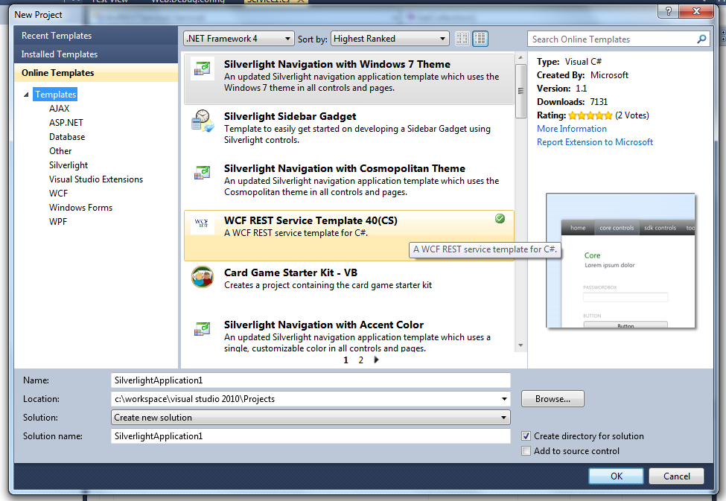Open the Sort by Highest Ranked dropdown
The width and height of the screenshot is (726, 501).
click(390, 39)
